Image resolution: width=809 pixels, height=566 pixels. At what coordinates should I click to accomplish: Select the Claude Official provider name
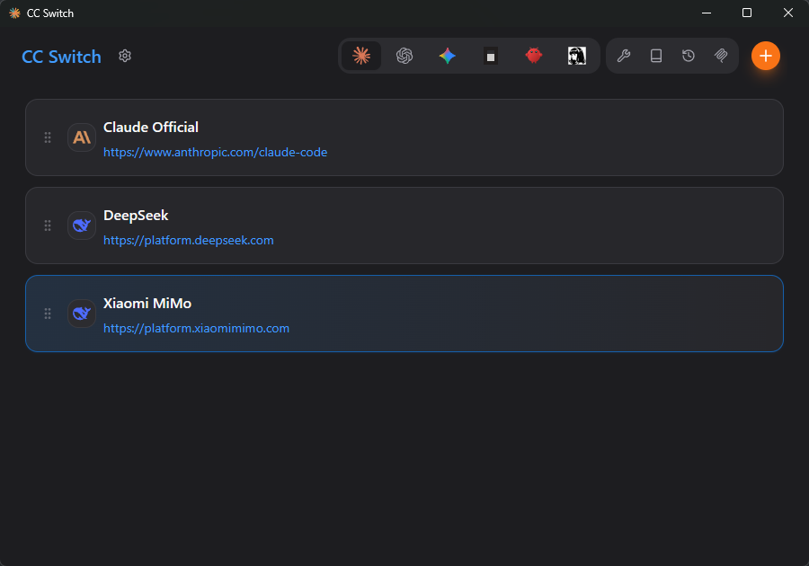(x=151, y=128)
